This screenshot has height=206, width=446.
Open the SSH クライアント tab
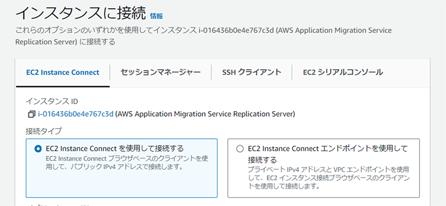(252, 73)
